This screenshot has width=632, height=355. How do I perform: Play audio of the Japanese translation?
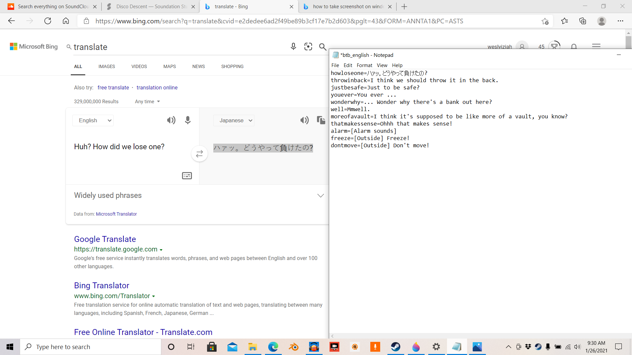point(304,120)
